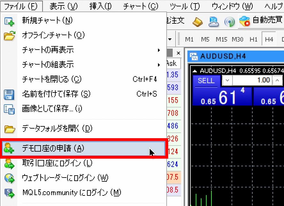
Task: Select the H4 timeframe button
Action: tap(269, 39)
